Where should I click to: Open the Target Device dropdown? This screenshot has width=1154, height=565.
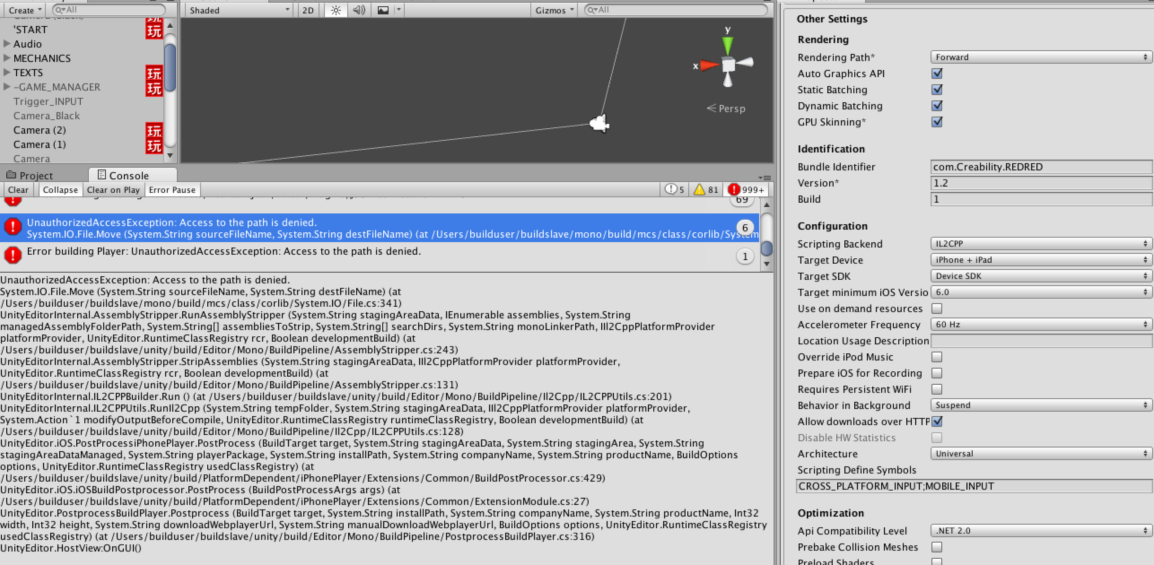(x=1040, y=260)
